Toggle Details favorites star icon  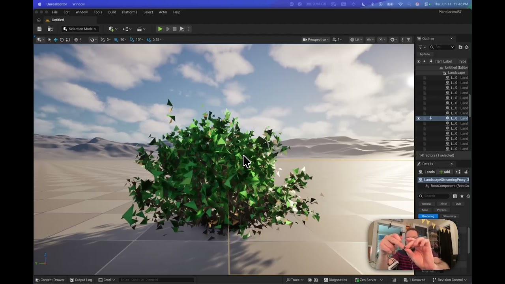click(x=462, y=196)
